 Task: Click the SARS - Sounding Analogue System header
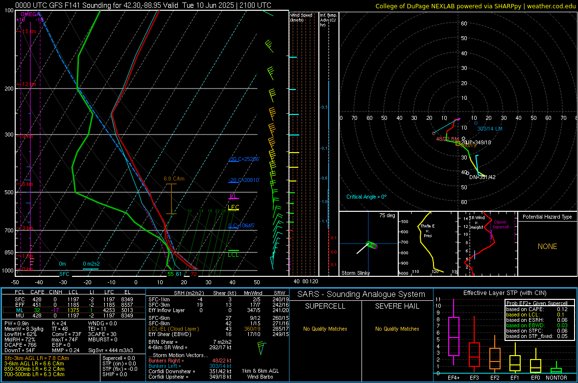(361, 294)
